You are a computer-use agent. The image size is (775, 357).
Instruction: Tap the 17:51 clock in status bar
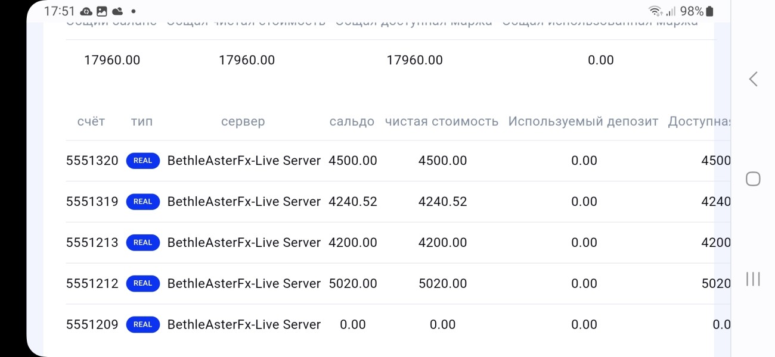click(x=60, y=11)
